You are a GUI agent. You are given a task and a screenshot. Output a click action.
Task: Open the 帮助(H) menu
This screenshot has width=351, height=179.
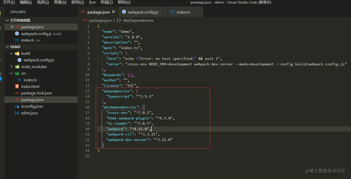pyautogui.click(x=124, y=2)
